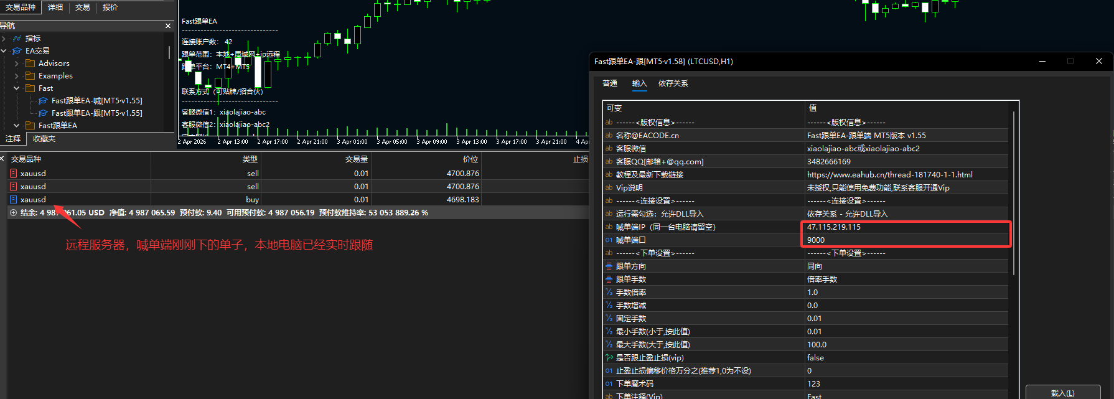Open the 普通 tab in EA dialog
Screen dimensions: 1114x399
[x=610, y=83]
